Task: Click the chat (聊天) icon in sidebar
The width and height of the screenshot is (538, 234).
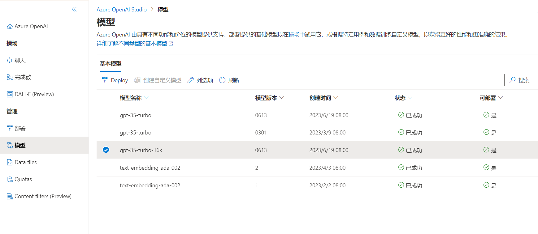Action: [10, 60]
